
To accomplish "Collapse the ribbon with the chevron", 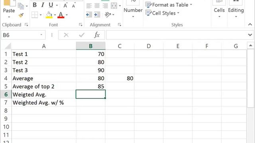I will tap(250, 25).
